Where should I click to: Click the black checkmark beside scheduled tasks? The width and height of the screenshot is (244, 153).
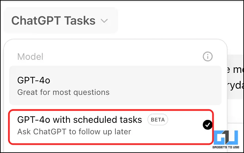click(207, 125)
